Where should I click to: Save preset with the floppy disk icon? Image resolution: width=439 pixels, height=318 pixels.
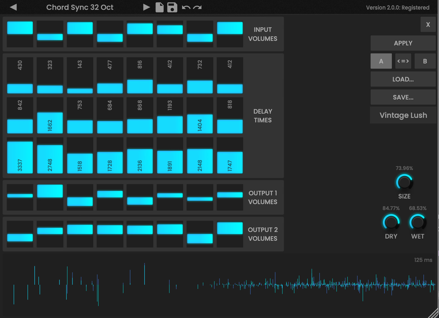[172, 7]
